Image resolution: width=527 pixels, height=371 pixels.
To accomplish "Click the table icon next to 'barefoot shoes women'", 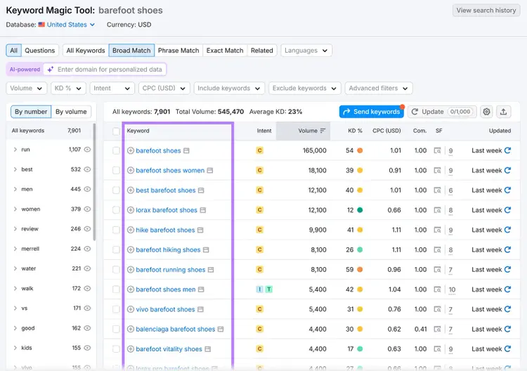I will [210, 170].
